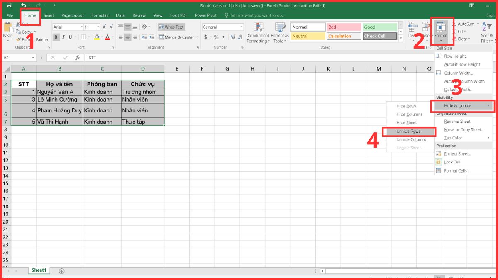Viewport: 498px width, 280px height.
Task: Click the Comma Style icon
Action: [x=224, y=37]
